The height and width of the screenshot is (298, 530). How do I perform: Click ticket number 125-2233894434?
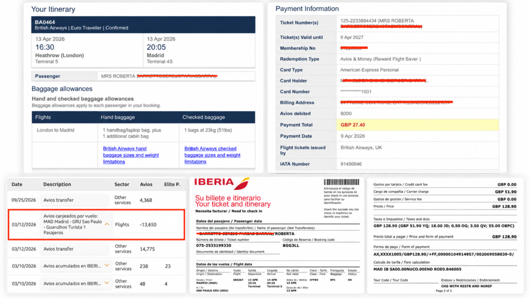pyautogui.click(x=358, y=21)
